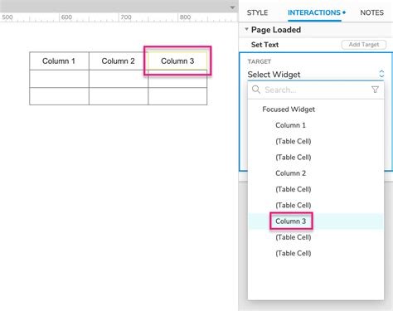Select the Column 2 table header cell
The image size is (393, 311).
pyautogui.click(x=119, y=61)
